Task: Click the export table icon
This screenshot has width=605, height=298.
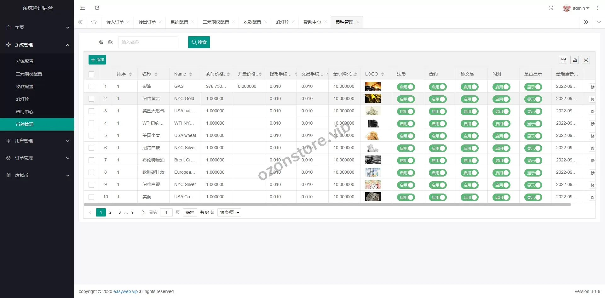Action: [575, 60]
